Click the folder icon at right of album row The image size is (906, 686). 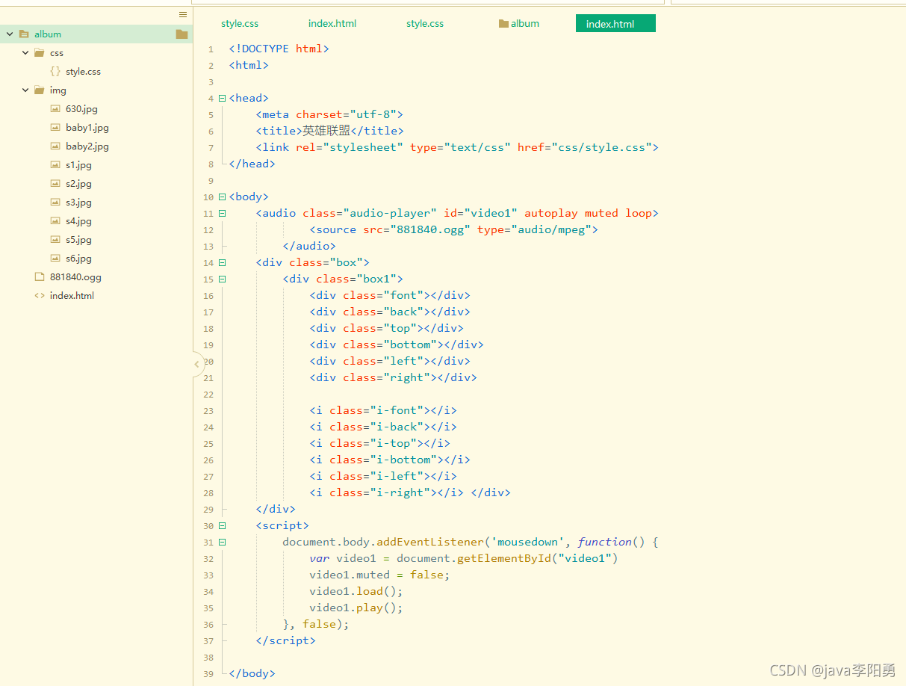(x=181, y=34)
